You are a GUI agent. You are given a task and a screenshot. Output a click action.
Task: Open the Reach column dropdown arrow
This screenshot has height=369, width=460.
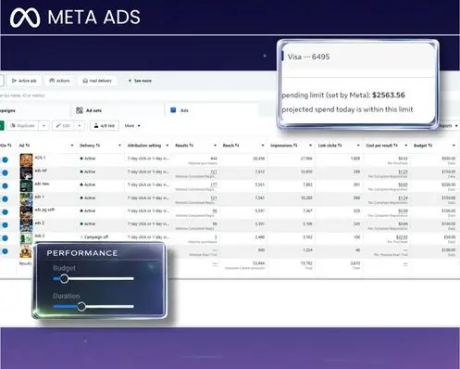(263, 146)
